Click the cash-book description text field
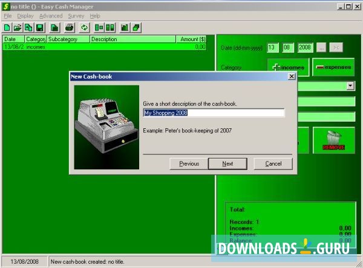The width and height of the screenshot is (363, 268). point(214,113)
